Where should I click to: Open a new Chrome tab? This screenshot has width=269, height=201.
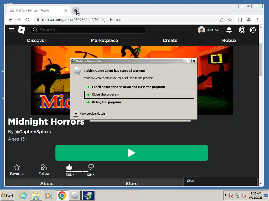[75, 10]
